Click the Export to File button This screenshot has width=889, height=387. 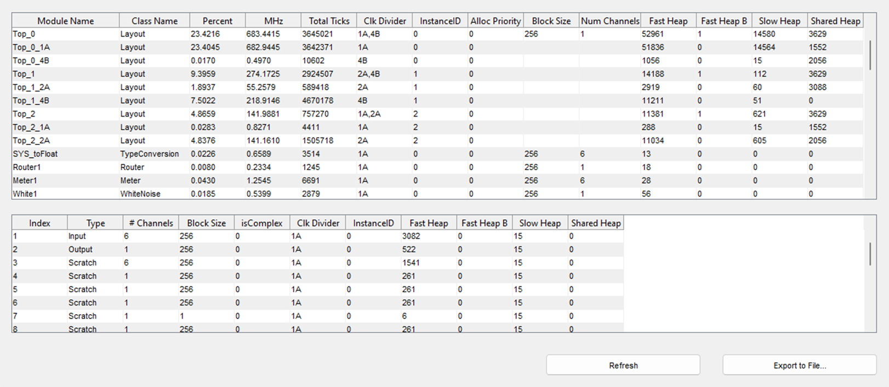799,365
